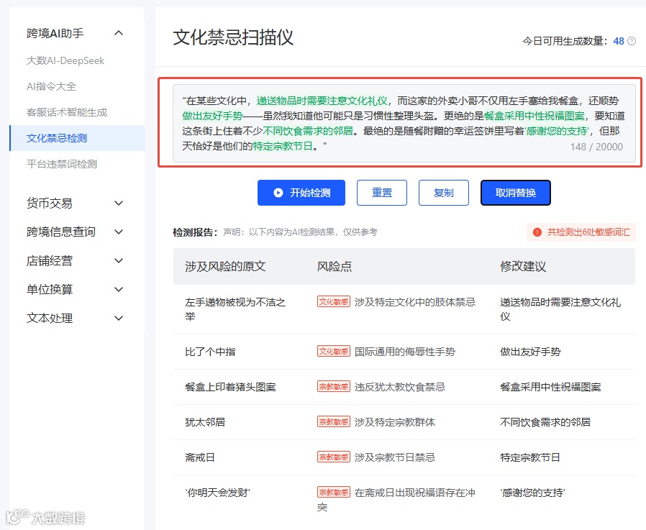This screenshot has width=646, height=530.
Task: Open AI指令大全 menu item
Action: tap(52, 86)
